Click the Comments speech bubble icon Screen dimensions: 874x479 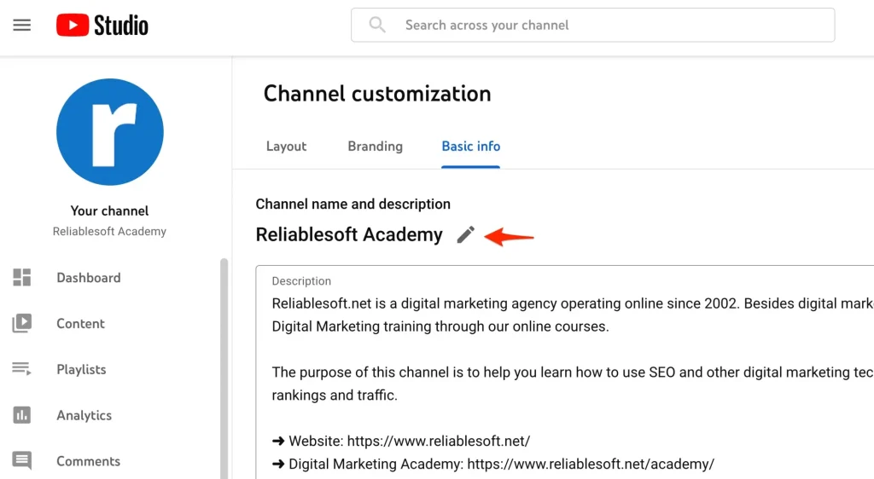(x=22, y=461)
